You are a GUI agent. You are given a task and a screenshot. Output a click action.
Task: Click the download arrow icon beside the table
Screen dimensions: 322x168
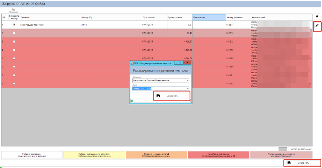[x=317, y=17]
